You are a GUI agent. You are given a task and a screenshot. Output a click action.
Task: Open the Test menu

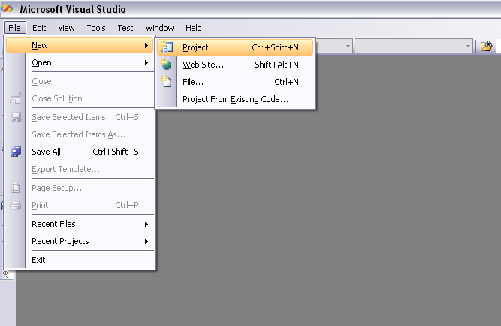tap(125, 28)
